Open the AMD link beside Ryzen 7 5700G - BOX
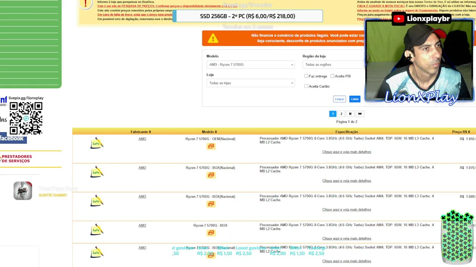Viewport: 476px width, 267px height. click(x=142, y=225)
